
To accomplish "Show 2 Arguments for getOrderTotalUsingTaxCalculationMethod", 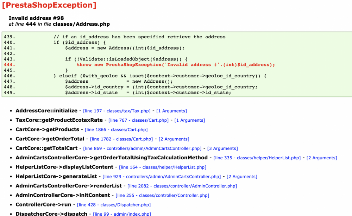I will [321, 158].
